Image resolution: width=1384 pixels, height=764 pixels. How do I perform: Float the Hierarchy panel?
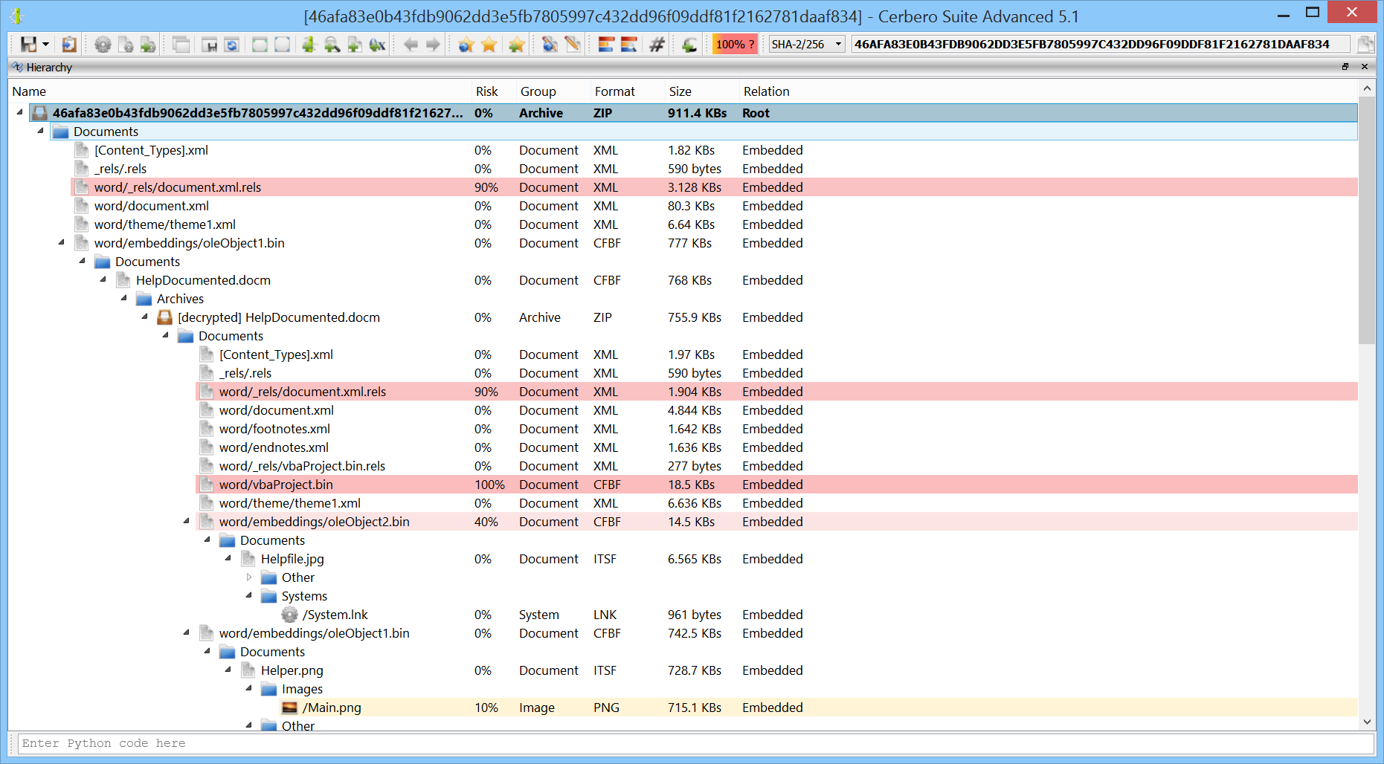tap(1345, 67)
